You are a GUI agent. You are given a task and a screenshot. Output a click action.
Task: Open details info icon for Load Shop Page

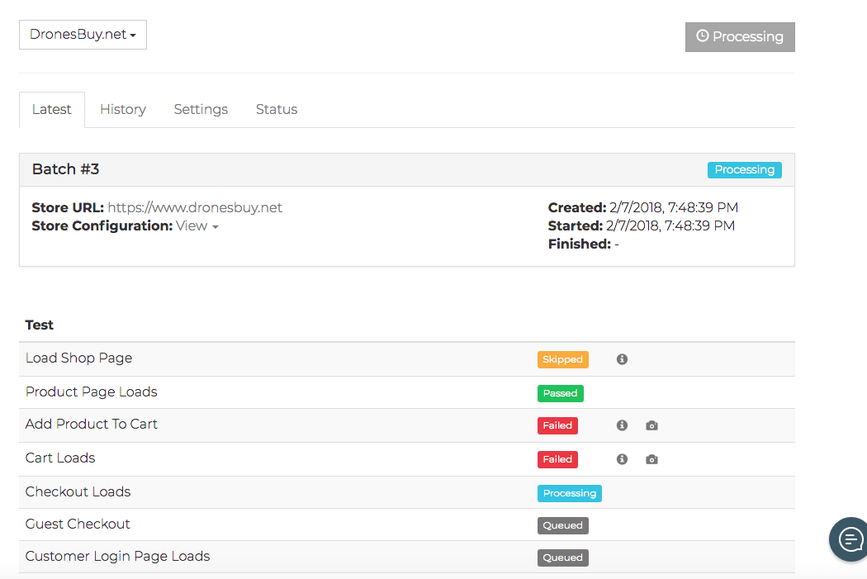click(x=622, y=358)
